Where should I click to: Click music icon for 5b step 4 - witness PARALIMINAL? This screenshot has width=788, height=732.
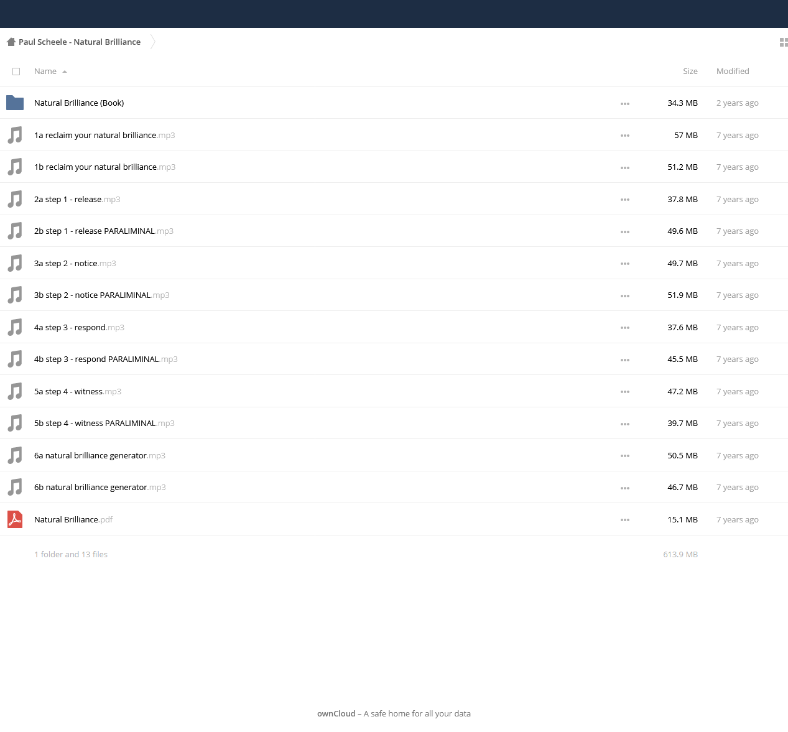click(15, 423)
